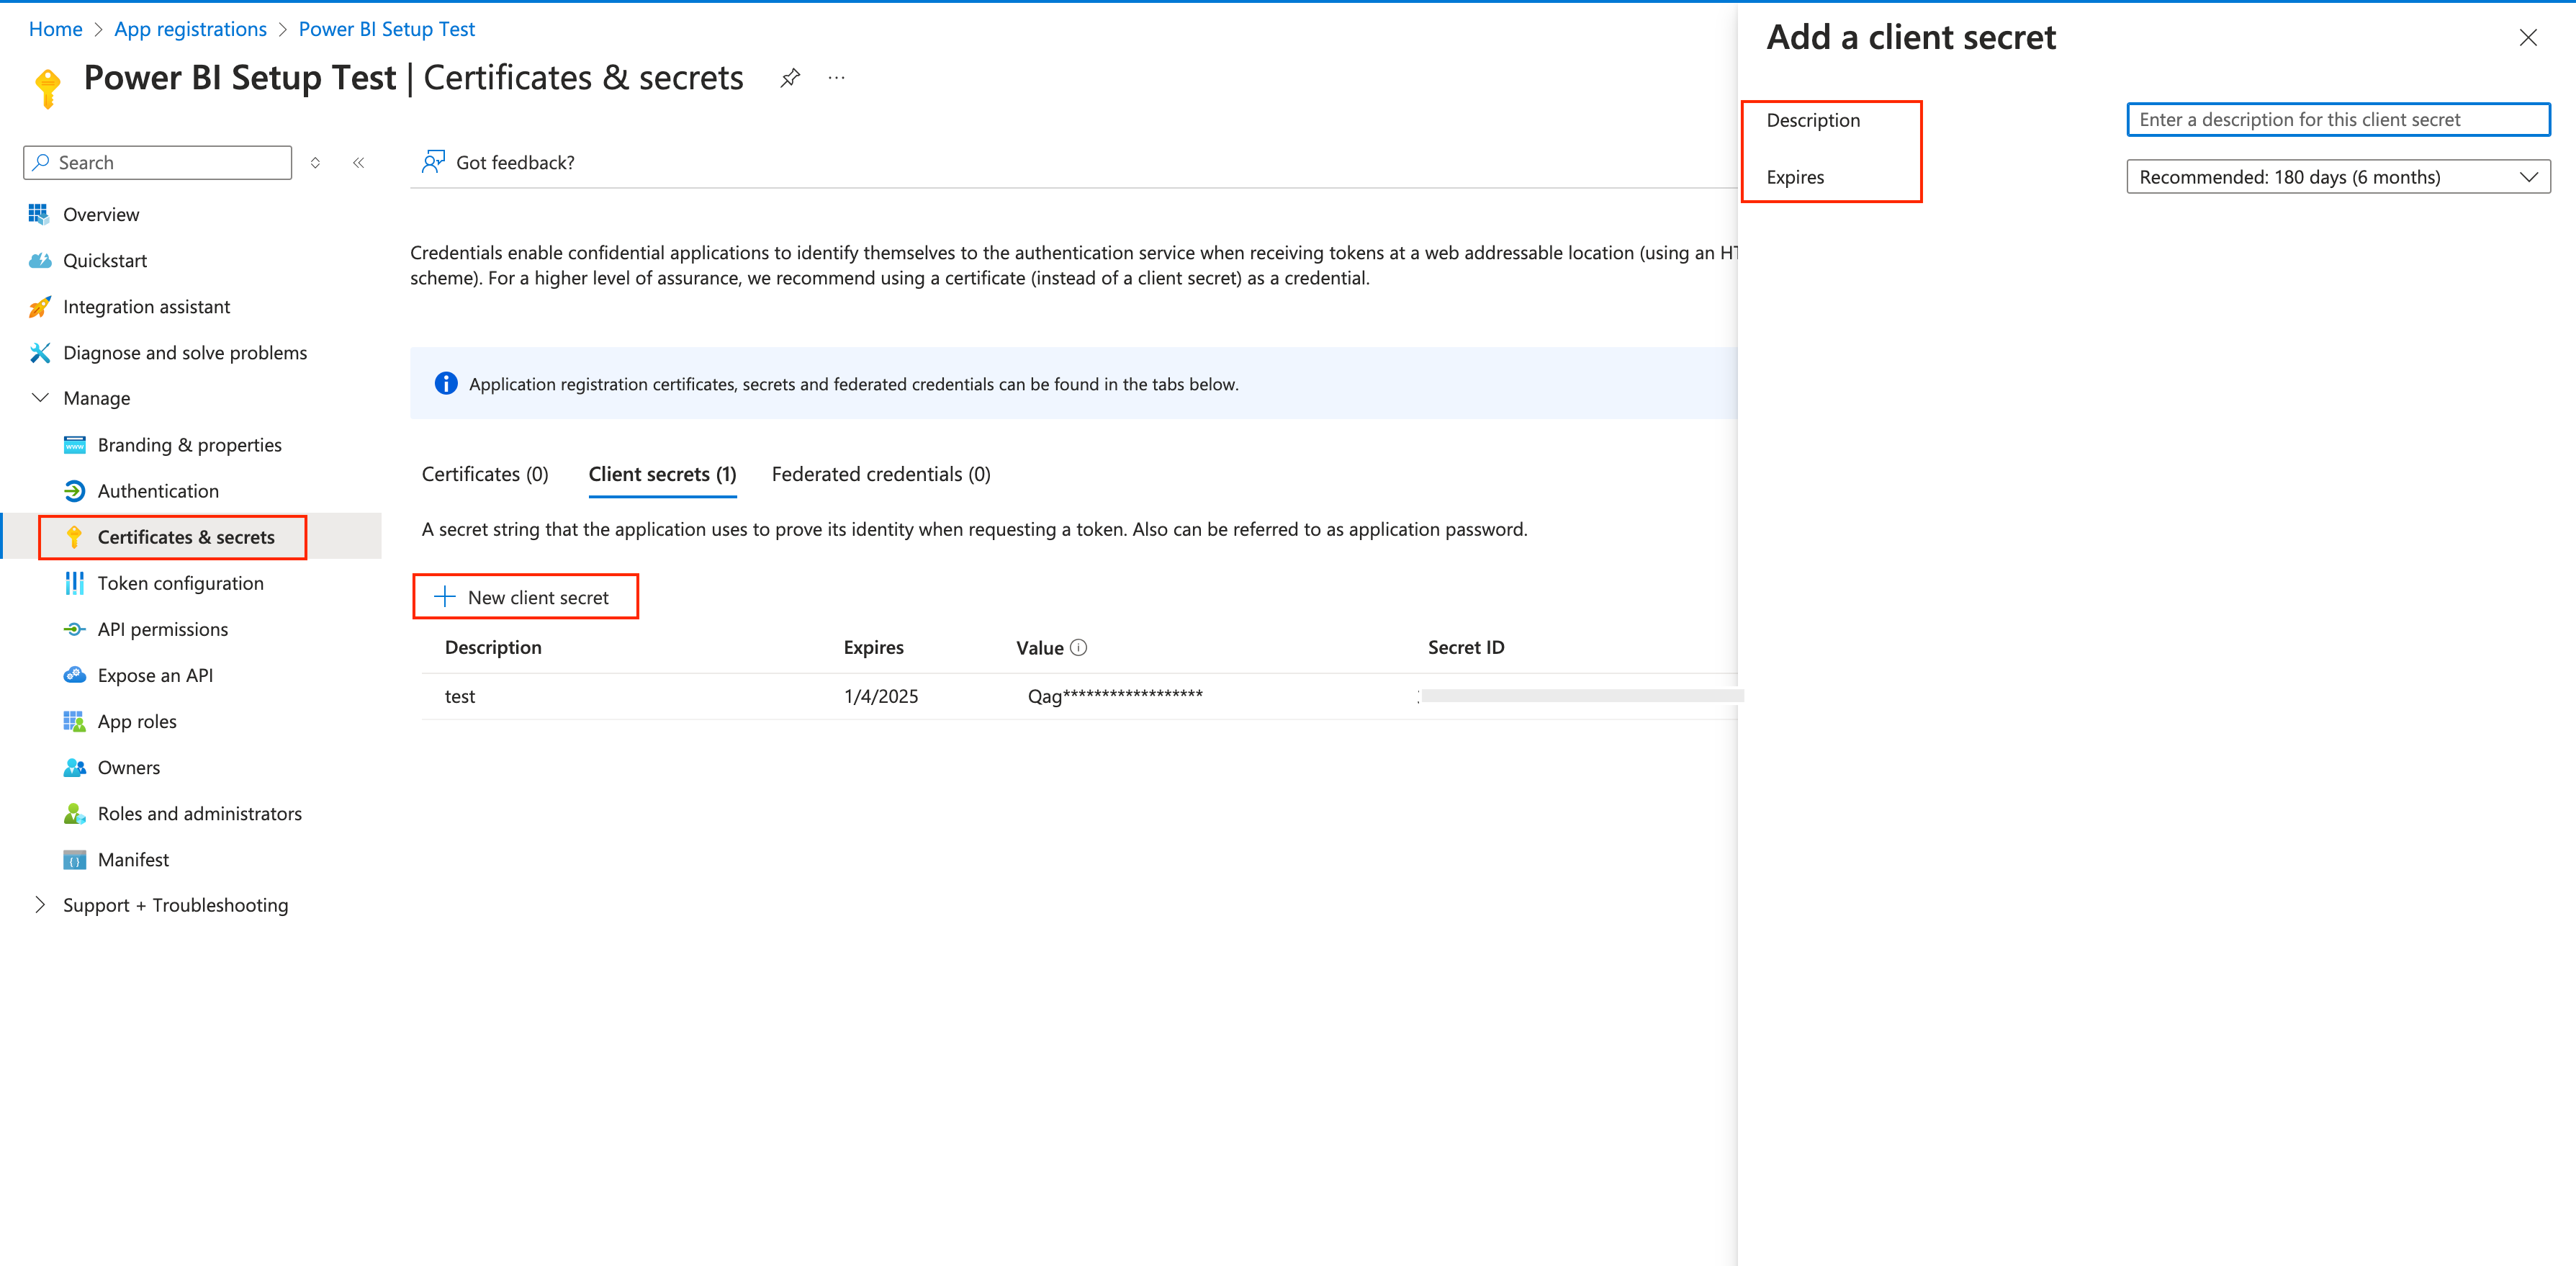Viewport: 2576px width, 1266px height.
Task: Click the Secret ID column header
Action: (1466, 647)
